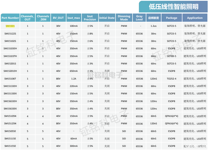The image size is (209, 150).
Task: Select the SM15105N part number cell
Action: tap(10, 116)
